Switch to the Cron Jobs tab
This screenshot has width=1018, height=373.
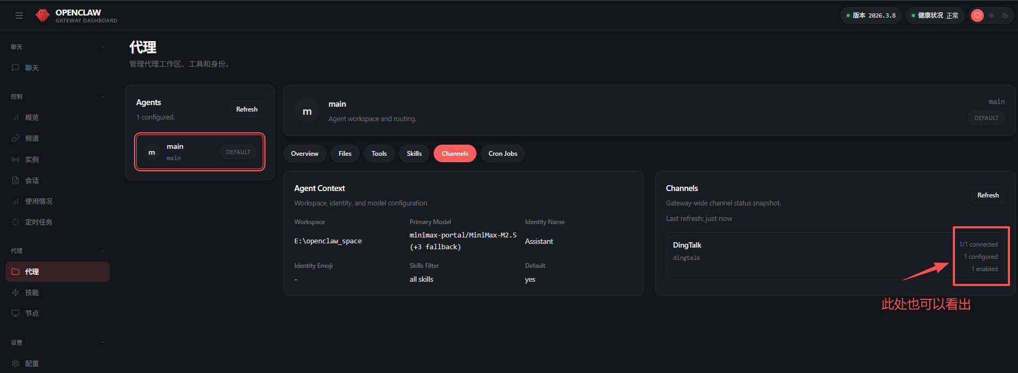pyautogui.click(x=503, y=153)
